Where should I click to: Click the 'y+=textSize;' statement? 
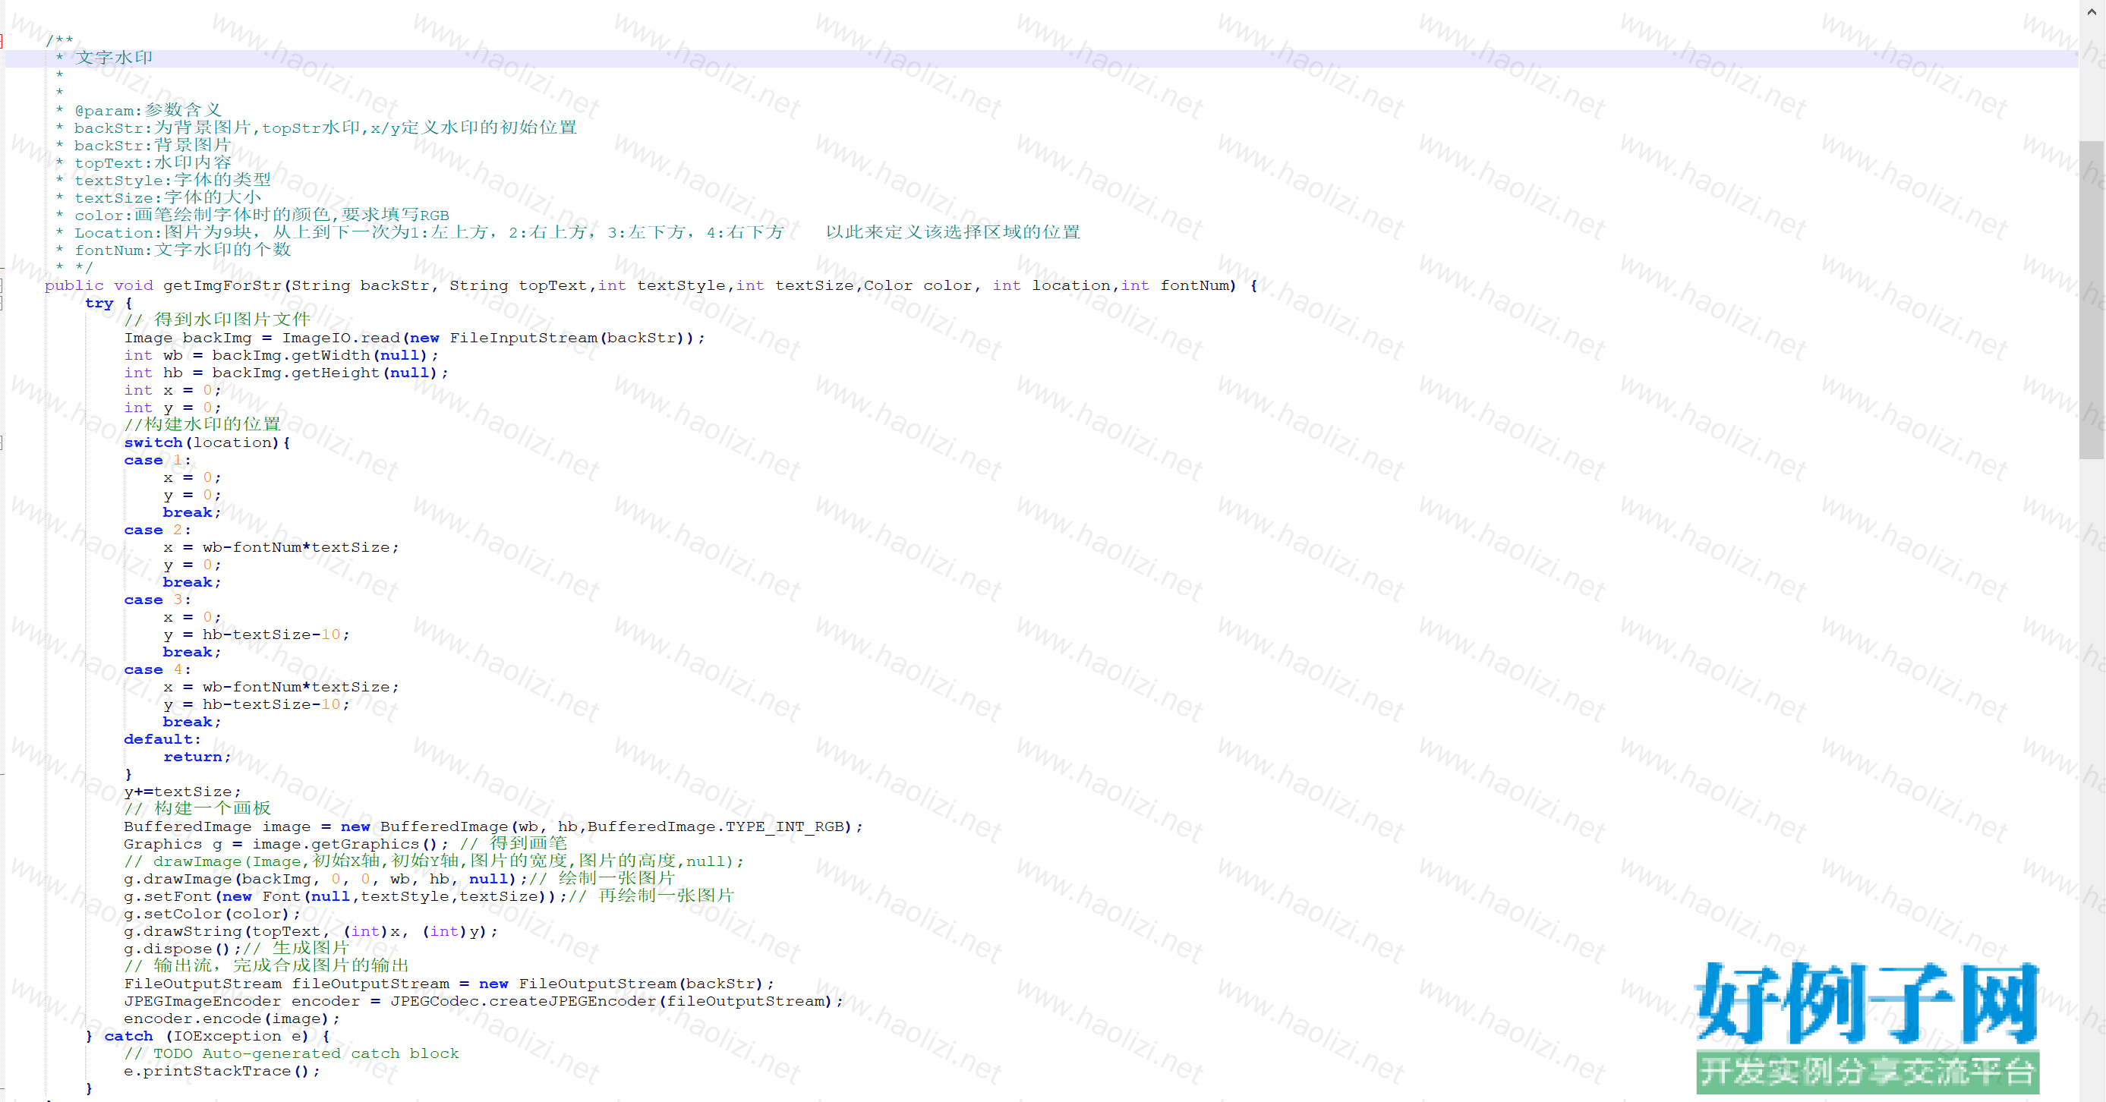[181, 792]
